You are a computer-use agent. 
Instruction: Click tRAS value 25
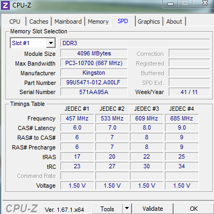click(182, 156)
